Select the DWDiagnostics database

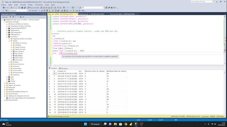pos(15,35)
